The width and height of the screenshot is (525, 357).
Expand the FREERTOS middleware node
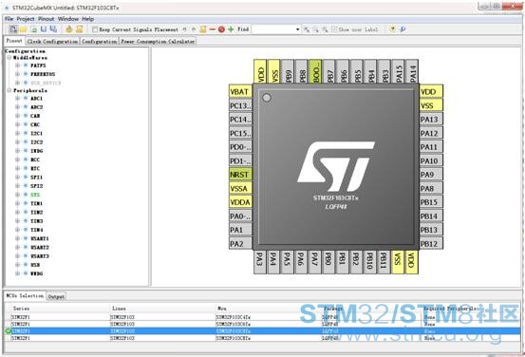point(17,74)
